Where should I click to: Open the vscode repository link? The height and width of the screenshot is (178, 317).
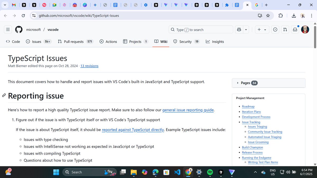pyautogui.click(x=53, y=30)
